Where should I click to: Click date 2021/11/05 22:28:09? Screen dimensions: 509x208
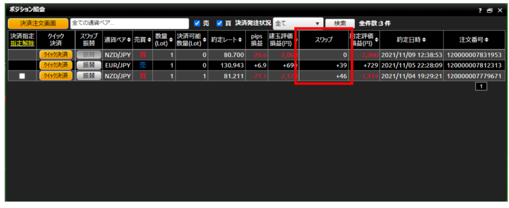point(411,66)
